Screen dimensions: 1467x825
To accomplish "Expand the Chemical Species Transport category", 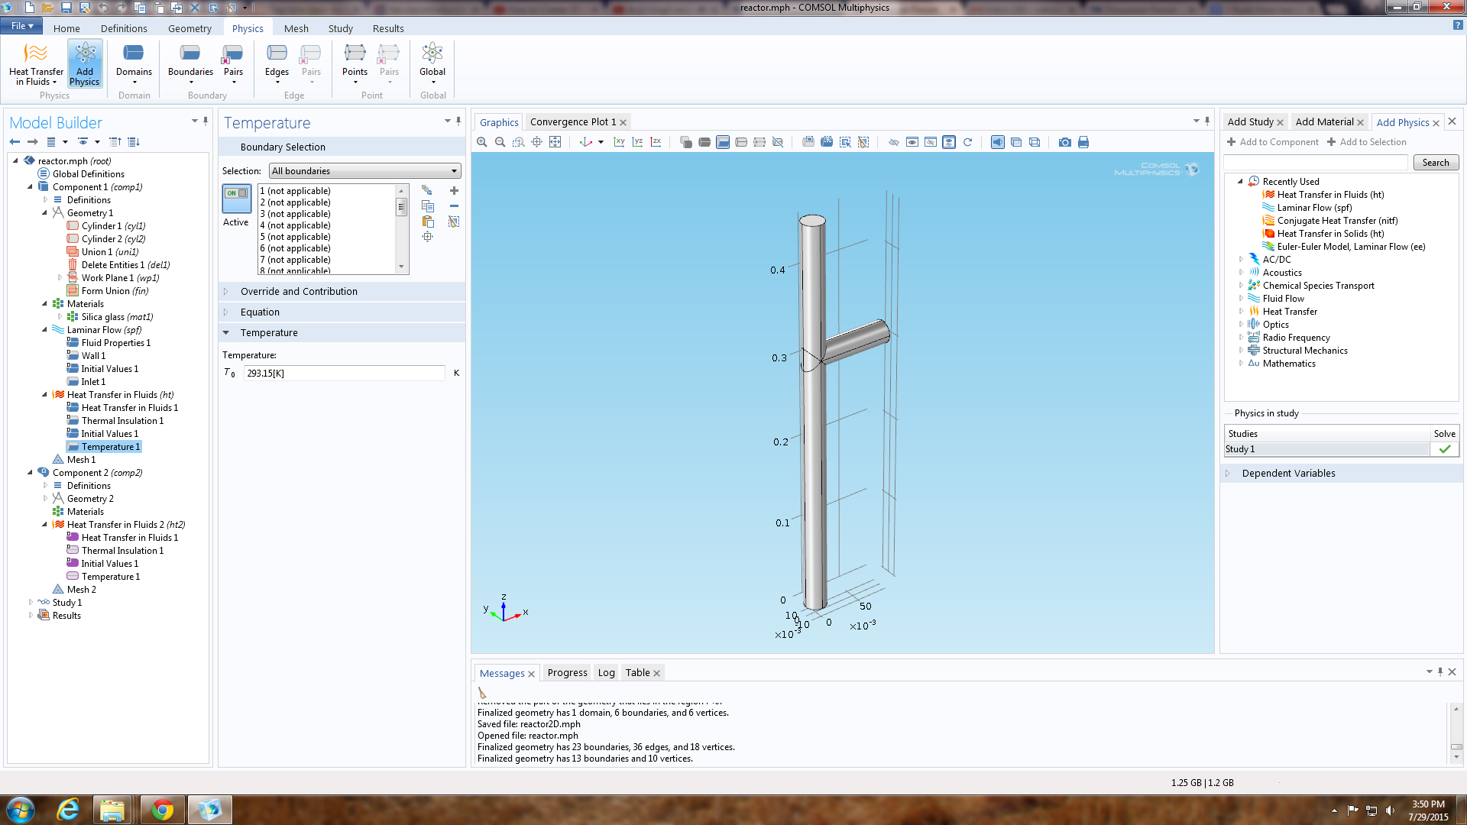I will (1241, 286).
